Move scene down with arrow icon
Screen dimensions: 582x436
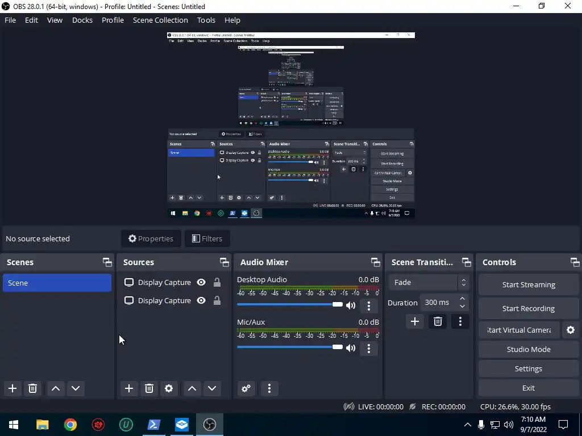pyautogui.click(x=76, y=388)
